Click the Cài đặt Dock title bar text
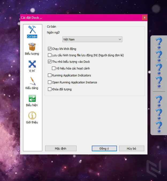The height and width of the screenshot is (181, 167). (31, 18)
